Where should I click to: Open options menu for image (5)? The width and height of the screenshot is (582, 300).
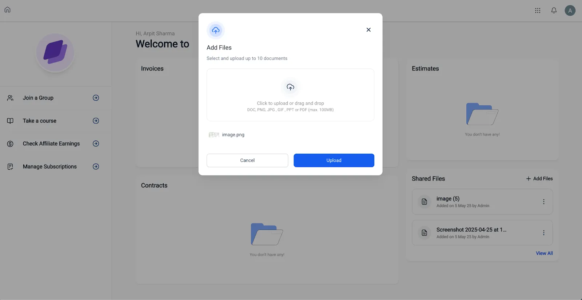pyautogui.click(x=544, y=202)
